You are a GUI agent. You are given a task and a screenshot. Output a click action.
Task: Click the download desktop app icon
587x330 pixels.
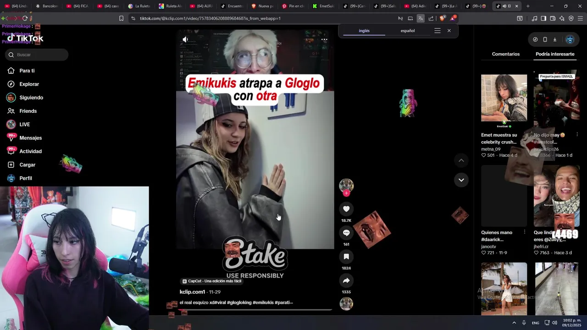point(554,39)
